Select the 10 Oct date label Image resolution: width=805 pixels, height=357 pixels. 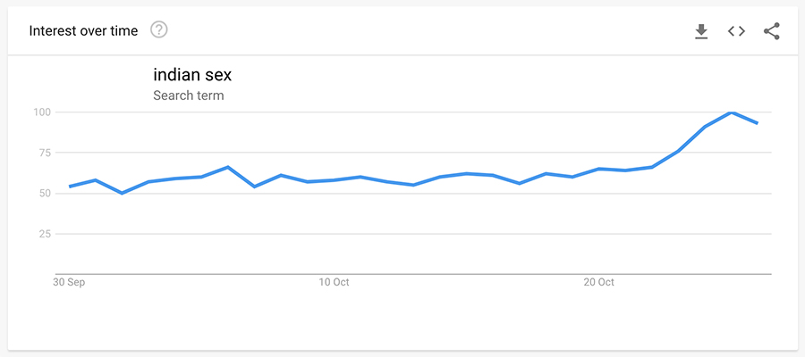pos(334,283)
